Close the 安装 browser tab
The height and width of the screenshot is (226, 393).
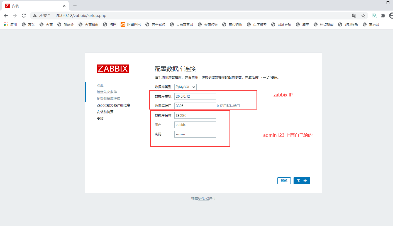64,6
